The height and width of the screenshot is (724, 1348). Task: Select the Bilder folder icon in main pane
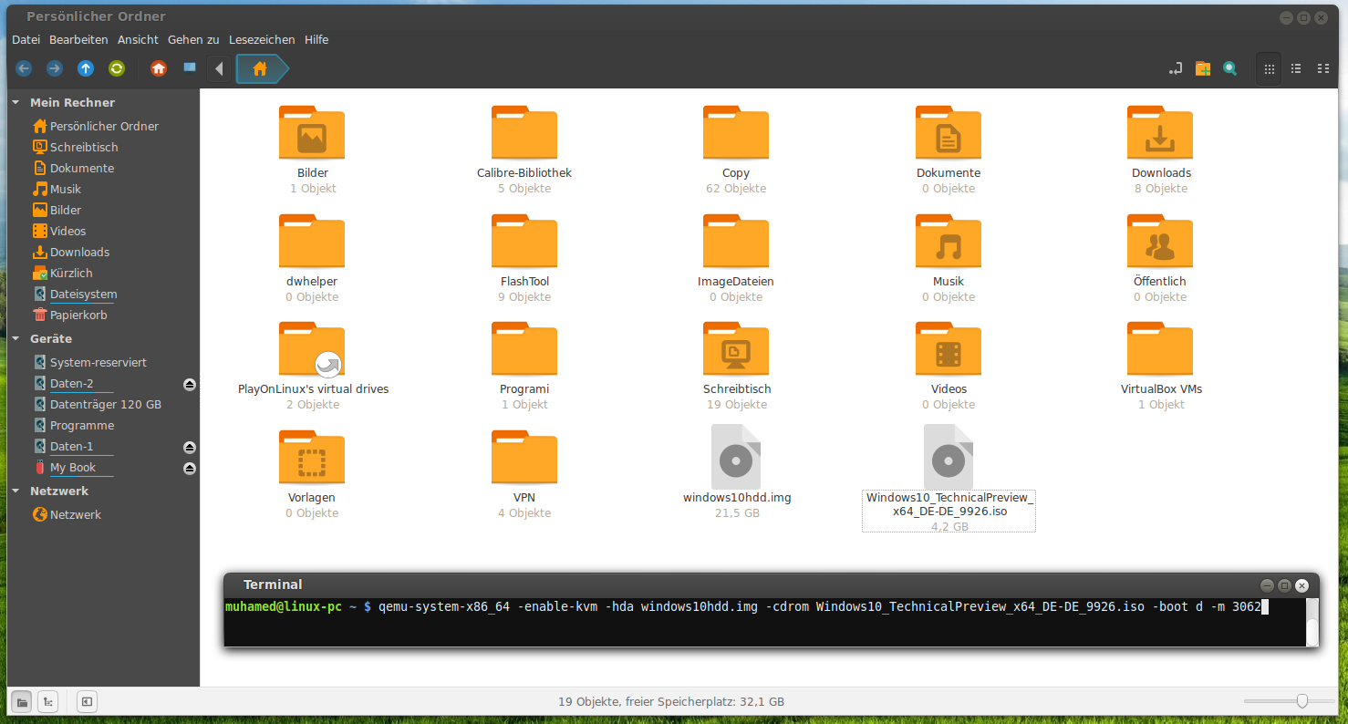click(x=312, y=133)
